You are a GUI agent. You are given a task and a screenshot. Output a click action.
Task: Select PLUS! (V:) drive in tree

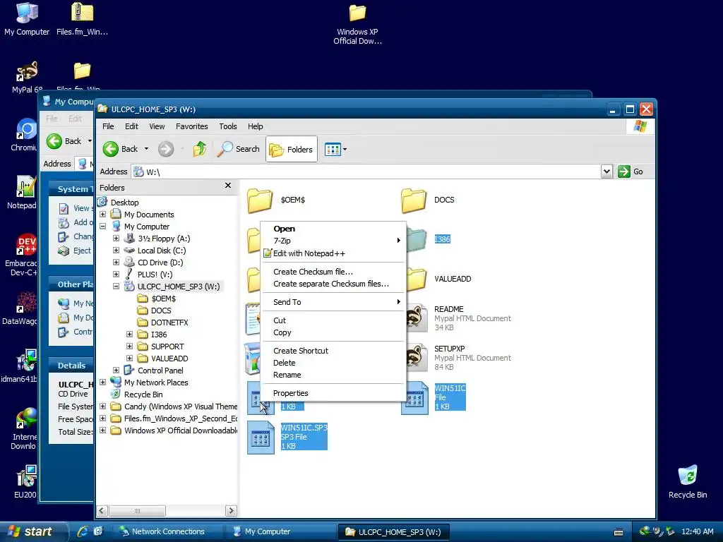tap(155, 275)
